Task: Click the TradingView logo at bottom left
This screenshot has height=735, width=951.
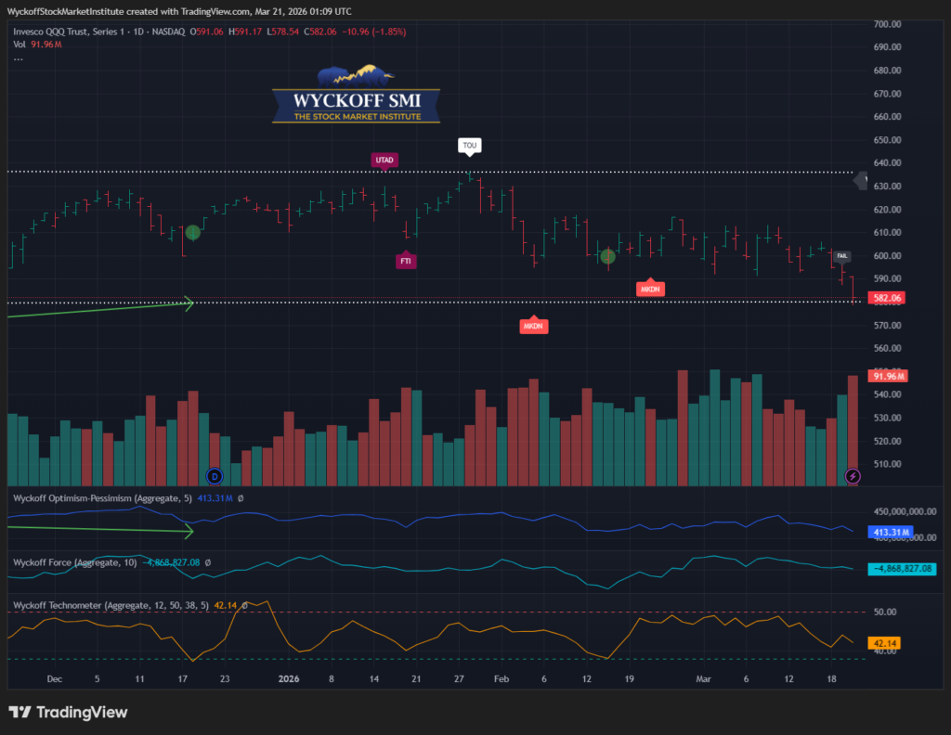Action: coord(69,713)
